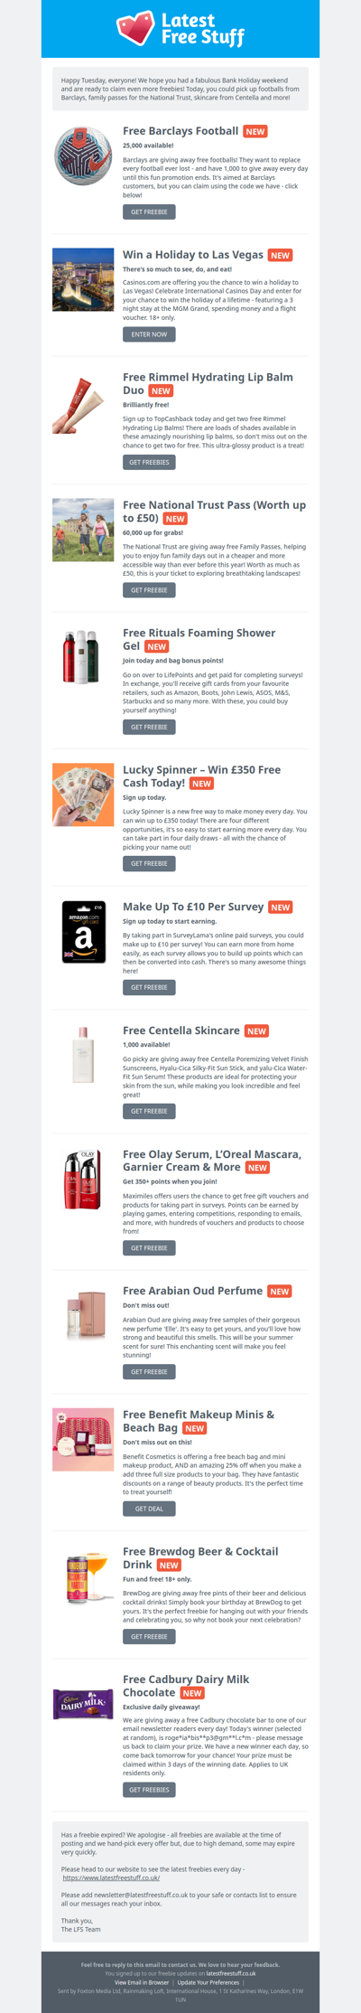Image resolution: width=361 pixels, height=2013 pixels.
Task: Open the Barclays football thumbnail image
Action: [x=83, y=156]
